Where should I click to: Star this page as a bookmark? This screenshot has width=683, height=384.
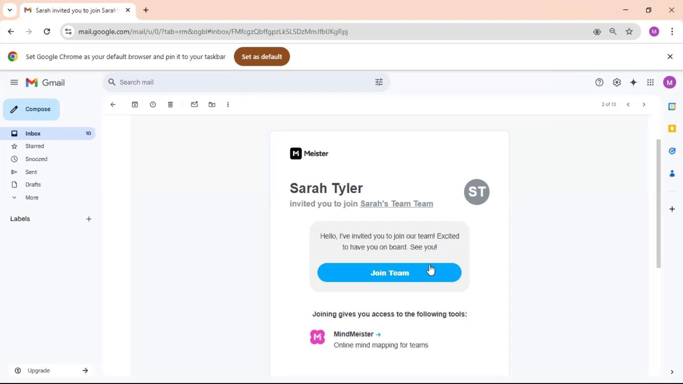629,32
